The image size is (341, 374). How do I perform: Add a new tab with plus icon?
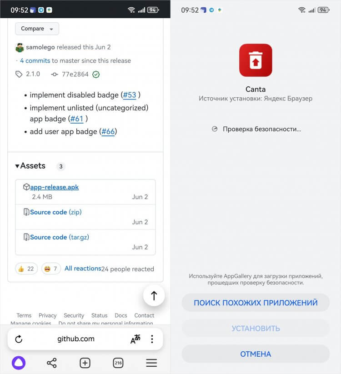85,363
